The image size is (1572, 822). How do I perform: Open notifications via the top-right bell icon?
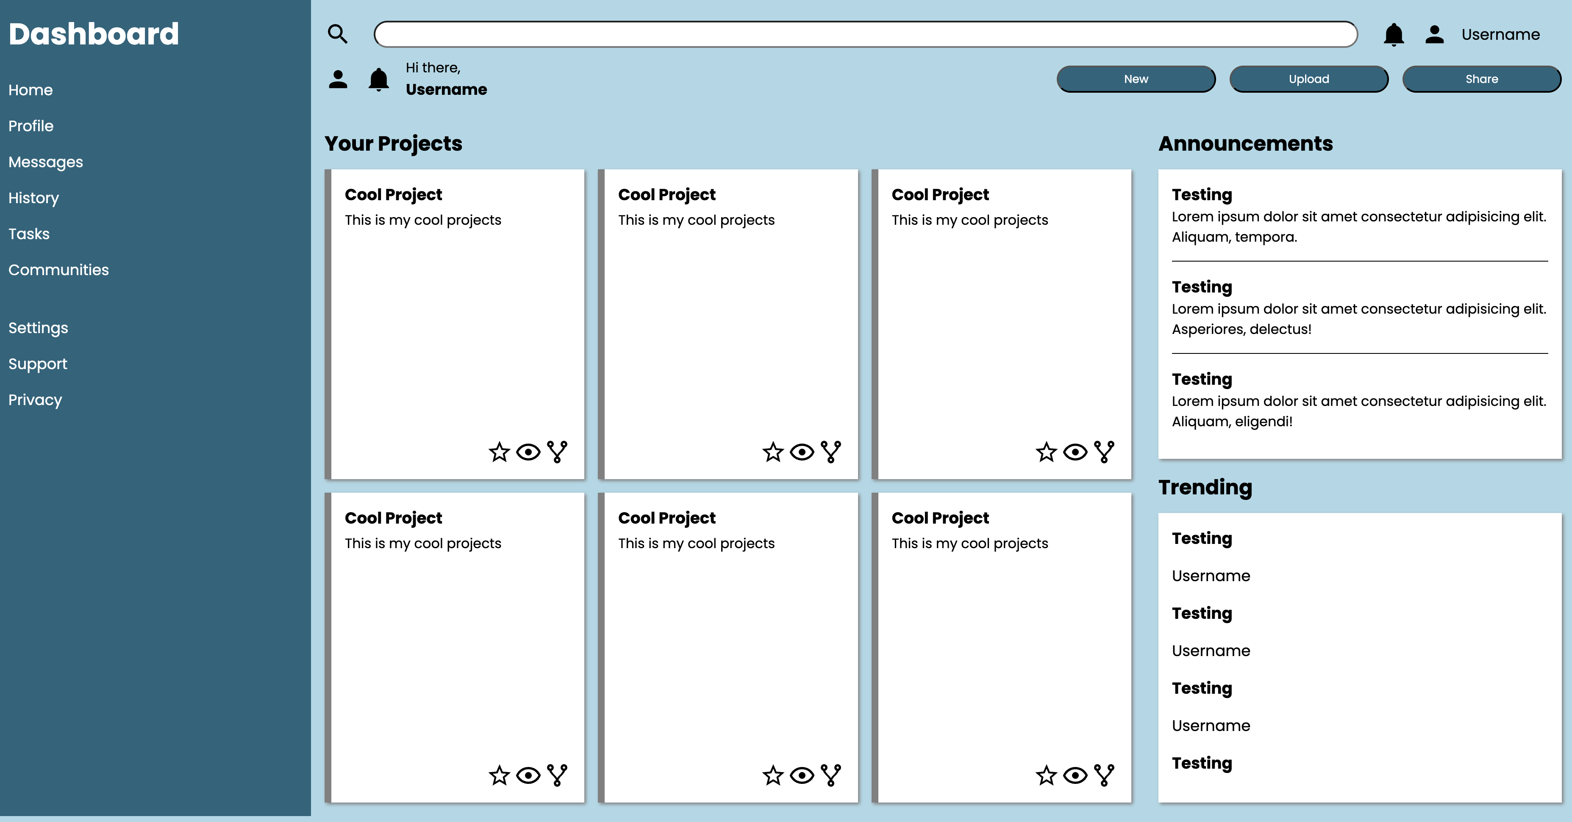pyautogui.click(x=1394, y=34)
